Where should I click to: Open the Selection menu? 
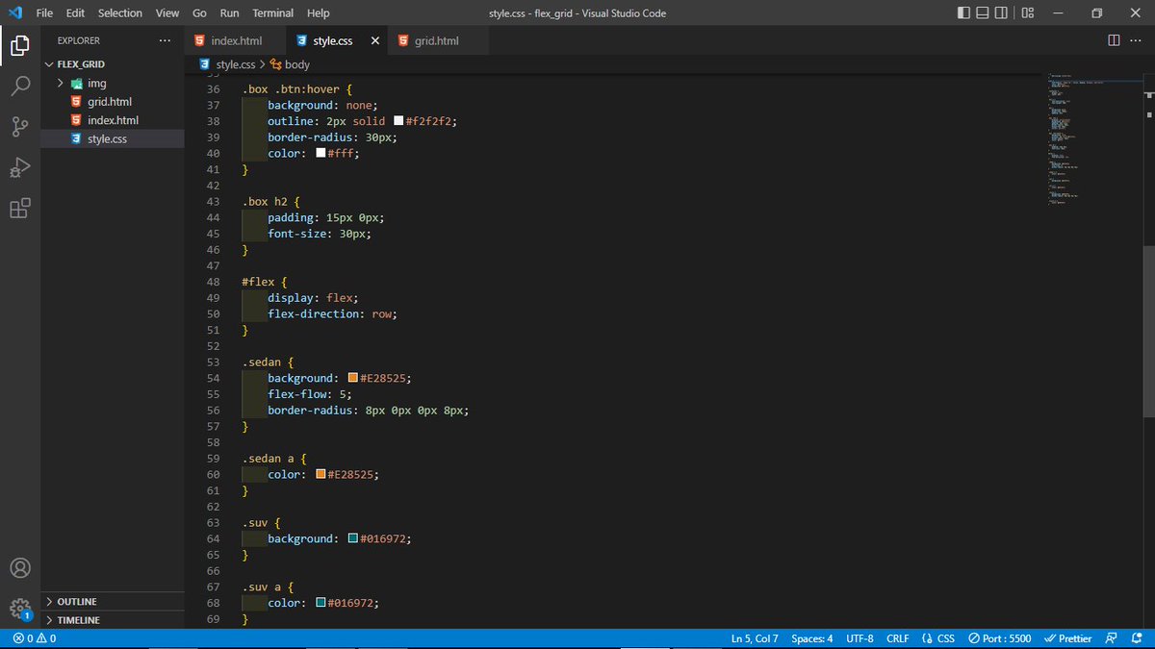(120, 13)
